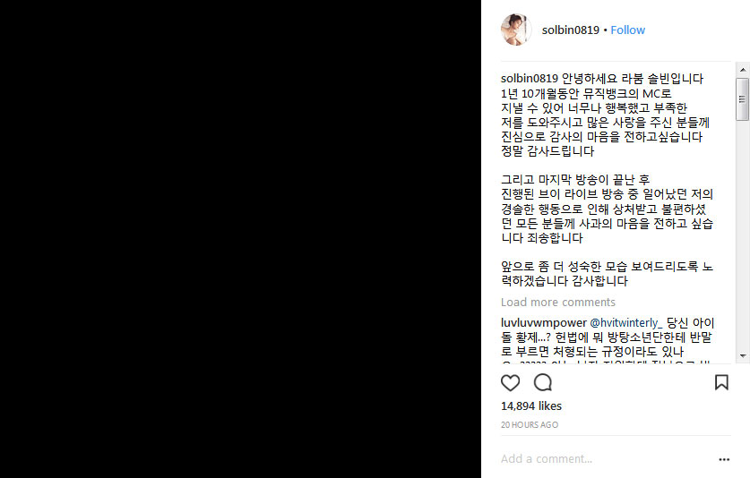View the 14,894 likes list

point(531,405)
